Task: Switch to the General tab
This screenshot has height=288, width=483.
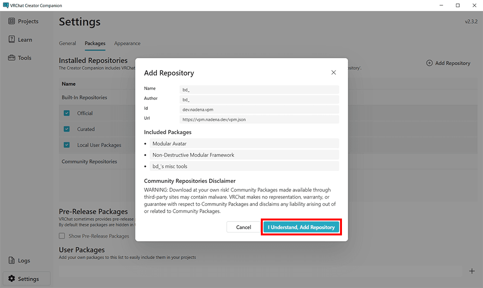Action: 68,43
